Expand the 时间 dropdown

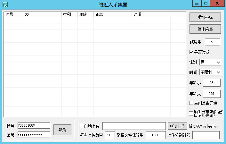[x=210, y=72]
